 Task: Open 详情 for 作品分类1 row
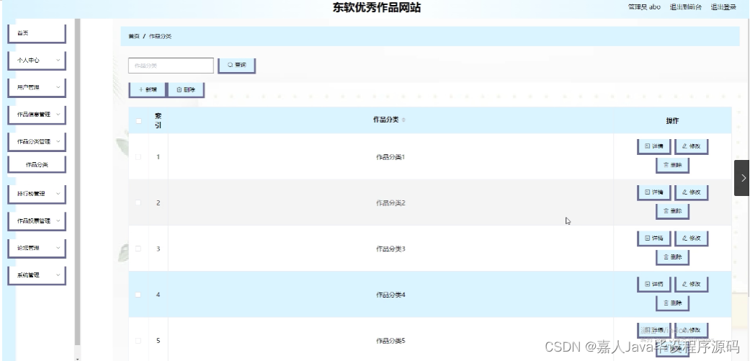pos(654,146)
